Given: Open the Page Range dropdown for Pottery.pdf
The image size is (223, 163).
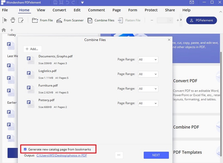Looking at the screenshot, I should pos(148,103).
